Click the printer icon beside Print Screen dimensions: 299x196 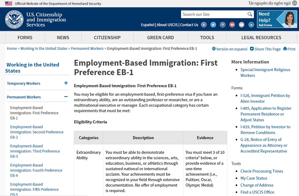[285, 49]
